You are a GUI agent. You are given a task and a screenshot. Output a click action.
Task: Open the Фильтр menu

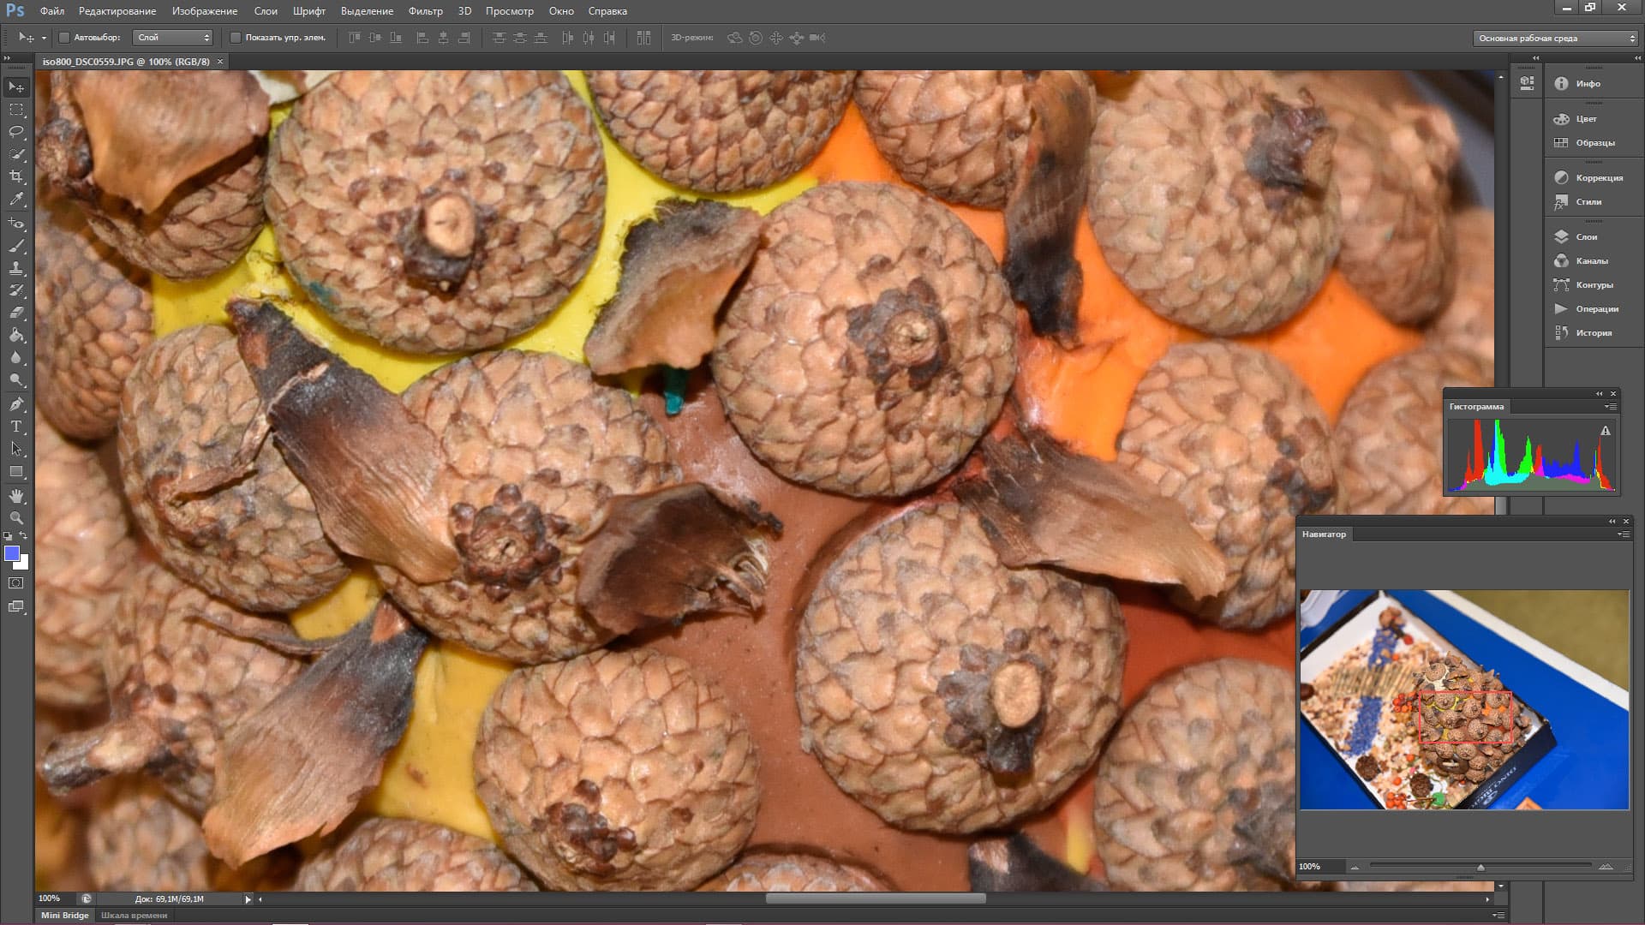click(425, 11)
